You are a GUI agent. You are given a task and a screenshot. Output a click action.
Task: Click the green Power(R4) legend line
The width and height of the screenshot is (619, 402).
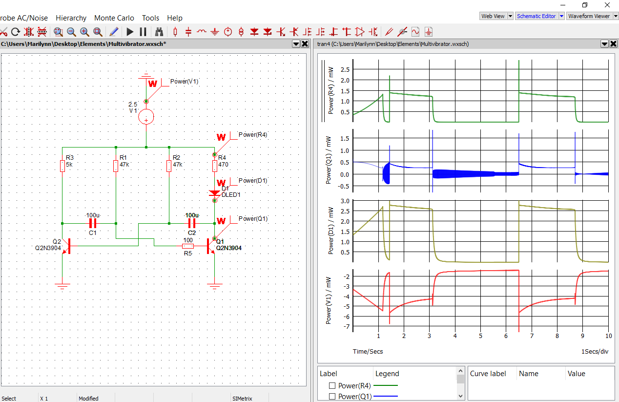tap(385, 386)
